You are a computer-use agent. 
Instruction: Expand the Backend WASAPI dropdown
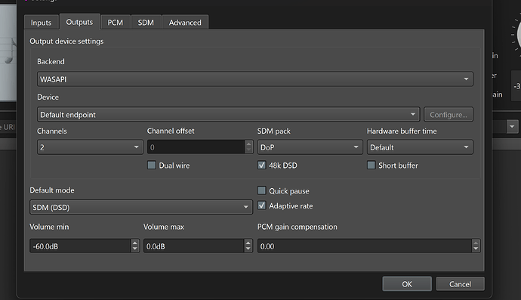coord(255,79)
